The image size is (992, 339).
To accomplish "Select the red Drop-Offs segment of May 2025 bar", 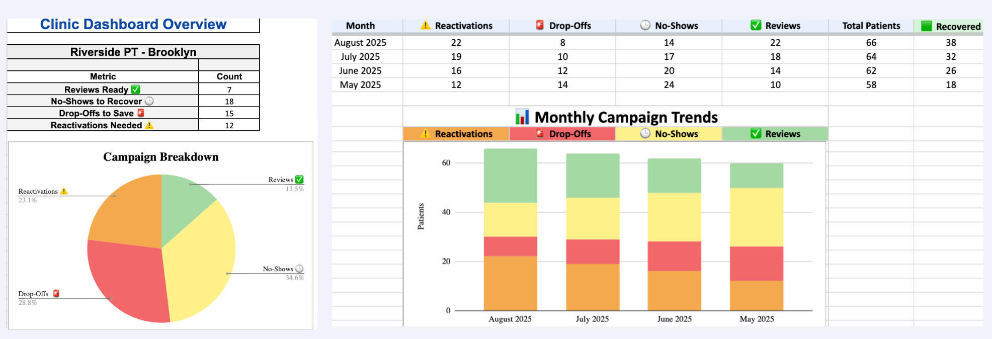I will click(756, 263).
